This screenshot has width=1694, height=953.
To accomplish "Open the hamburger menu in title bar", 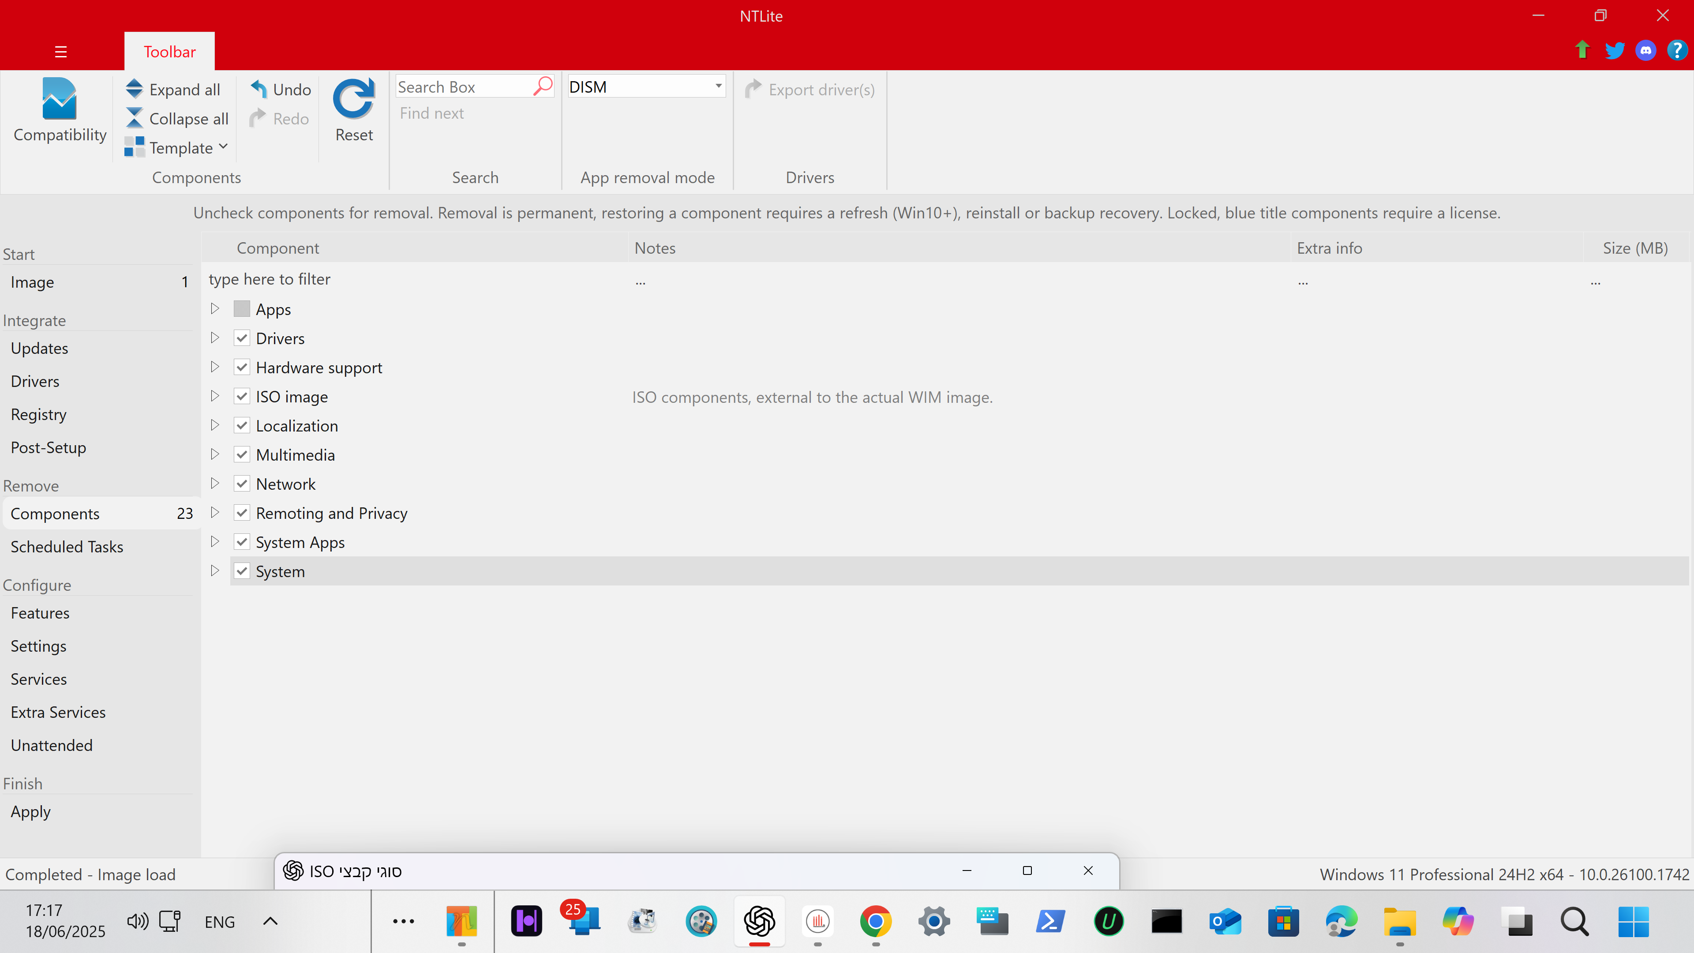I will coord(60,51).
